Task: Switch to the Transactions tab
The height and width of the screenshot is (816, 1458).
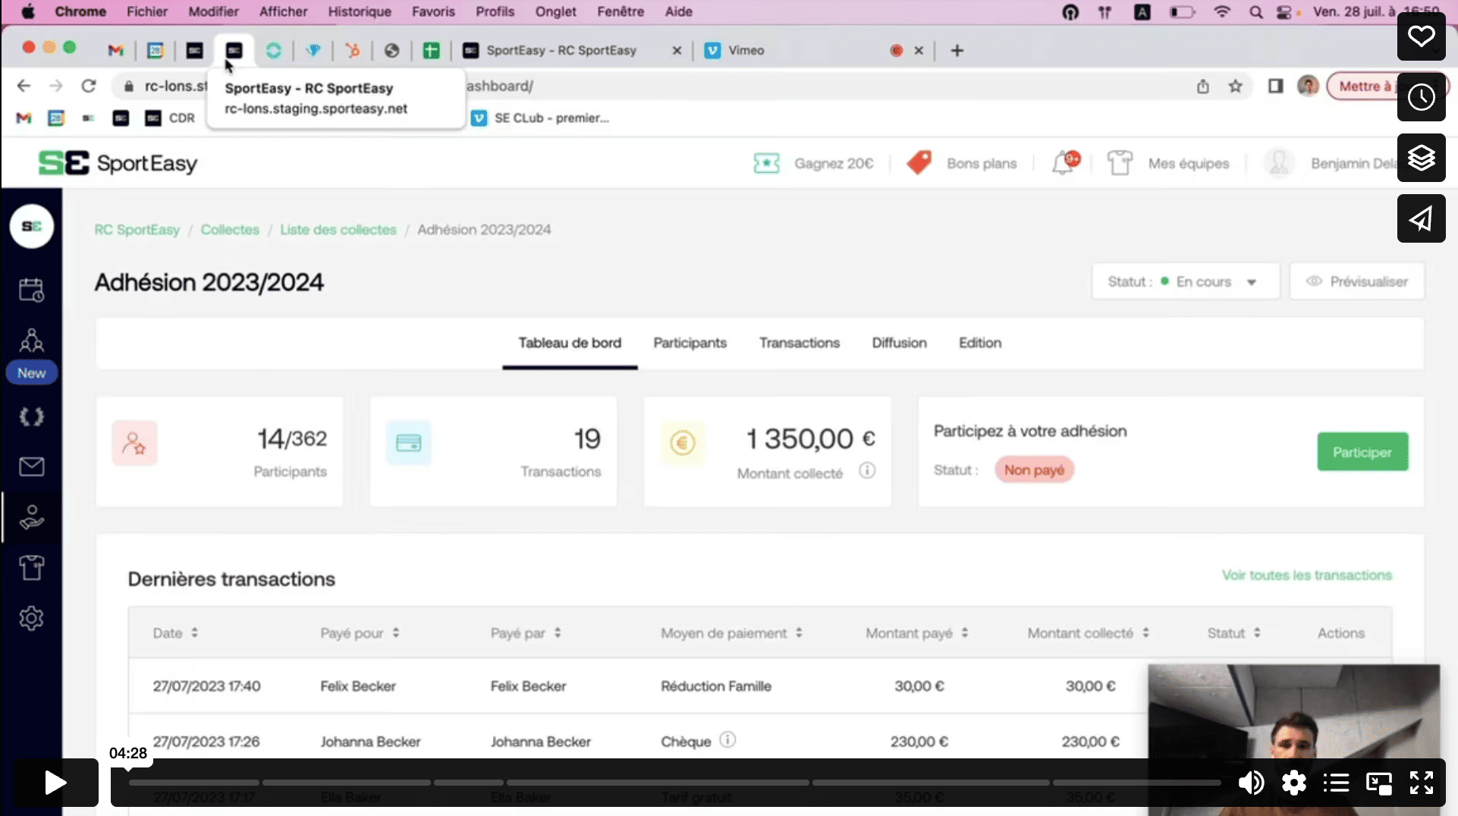Action: pyautogui.click(x=799, y=343)
